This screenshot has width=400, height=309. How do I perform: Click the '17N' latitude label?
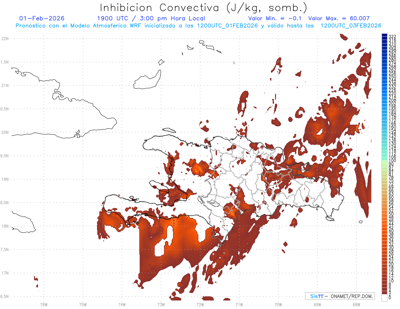[5, 273]
